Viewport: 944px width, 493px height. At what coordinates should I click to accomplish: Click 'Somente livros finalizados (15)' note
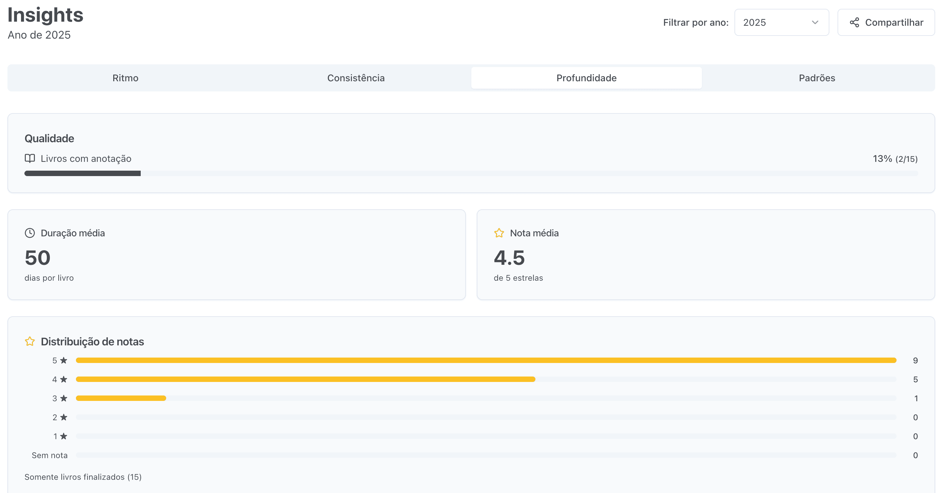(x=83, y=477)
